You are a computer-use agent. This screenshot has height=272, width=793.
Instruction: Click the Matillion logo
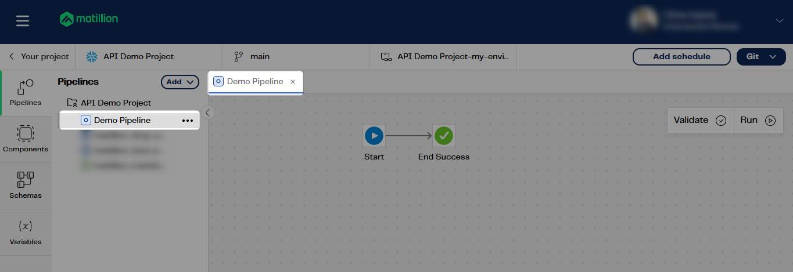pyautogui.click(x=89, y=19)
